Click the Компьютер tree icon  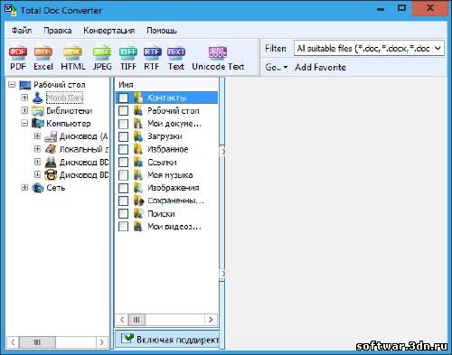click(x=38, y=124)
